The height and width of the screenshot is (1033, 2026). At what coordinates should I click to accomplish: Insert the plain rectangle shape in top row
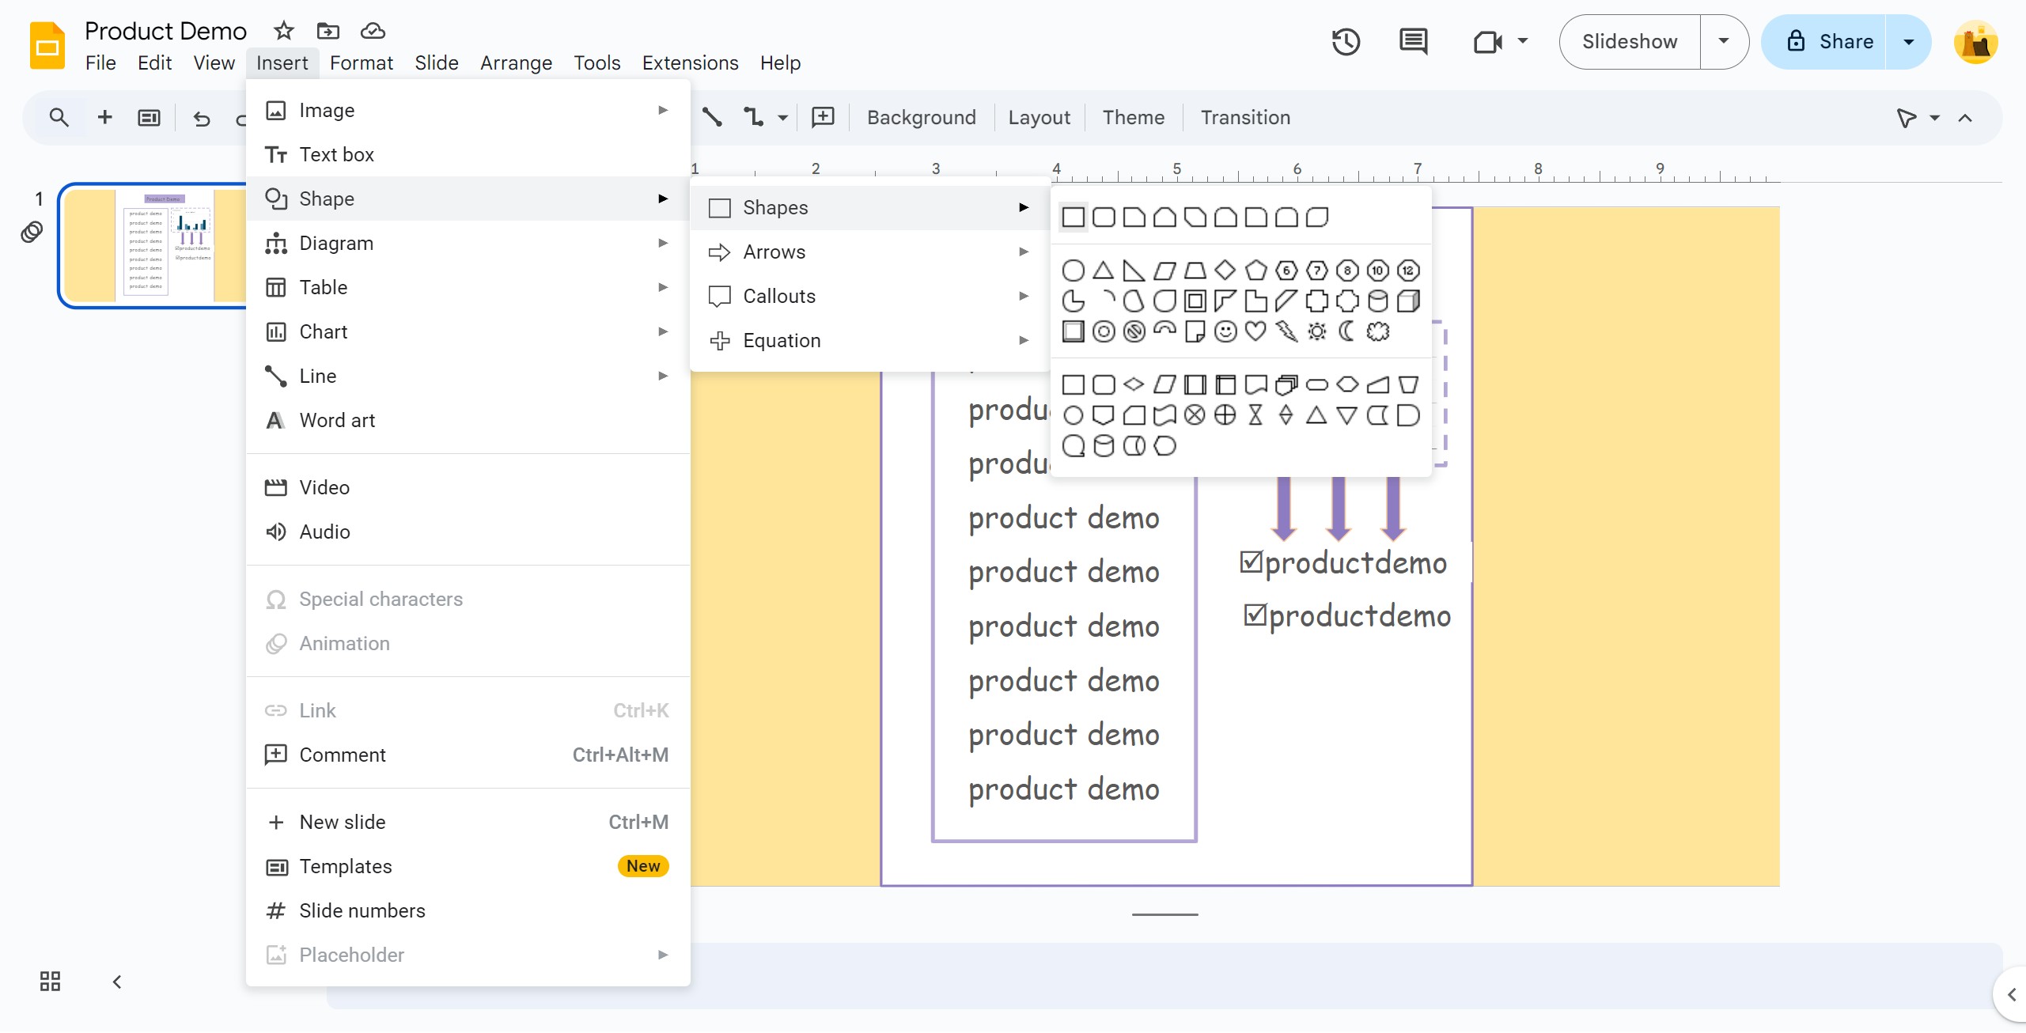tap(1074, 217)
